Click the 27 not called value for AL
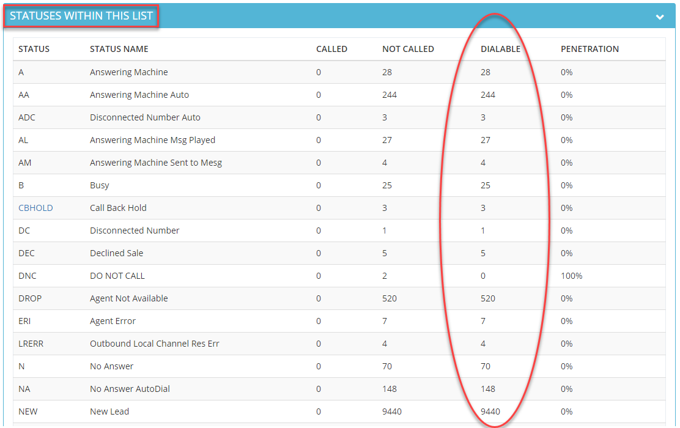Image resolution: width=680 pixels, height=428 pixels. point(387,140)
